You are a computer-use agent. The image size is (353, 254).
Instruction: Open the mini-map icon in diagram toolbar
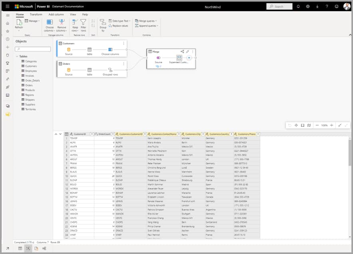[x=308, y=125]
